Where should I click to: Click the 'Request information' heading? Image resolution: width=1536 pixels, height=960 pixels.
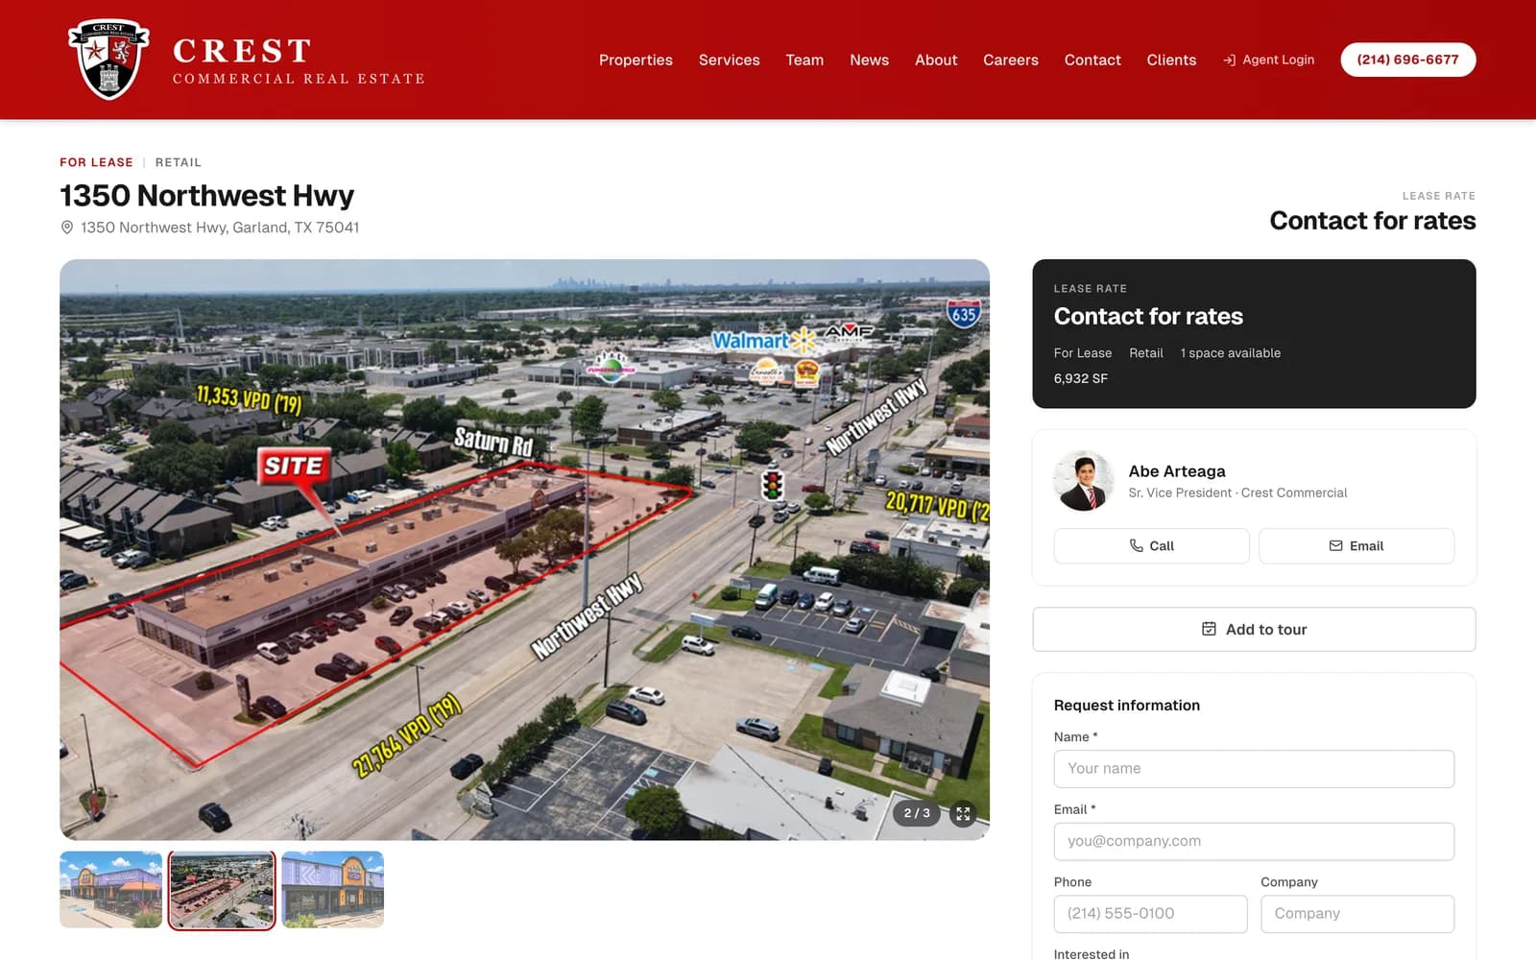point(1127,705)
